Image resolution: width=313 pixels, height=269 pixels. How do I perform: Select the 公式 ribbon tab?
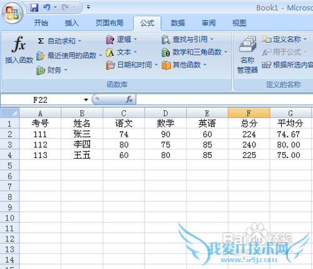147,23
